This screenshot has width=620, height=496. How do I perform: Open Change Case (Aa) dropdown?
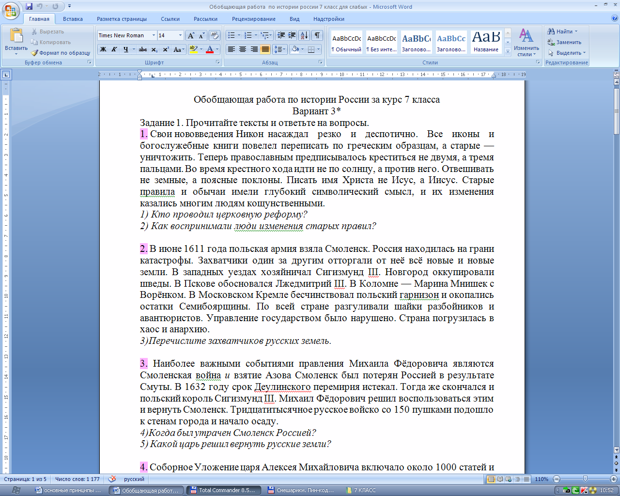tap(178, 49)
